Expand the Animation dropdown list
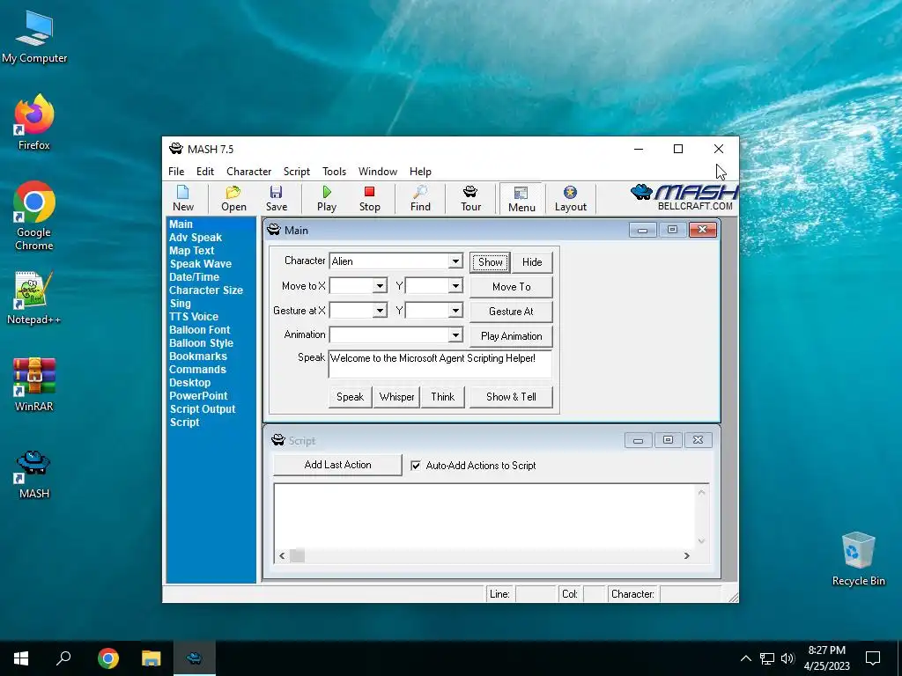 (x=455, y=334)
